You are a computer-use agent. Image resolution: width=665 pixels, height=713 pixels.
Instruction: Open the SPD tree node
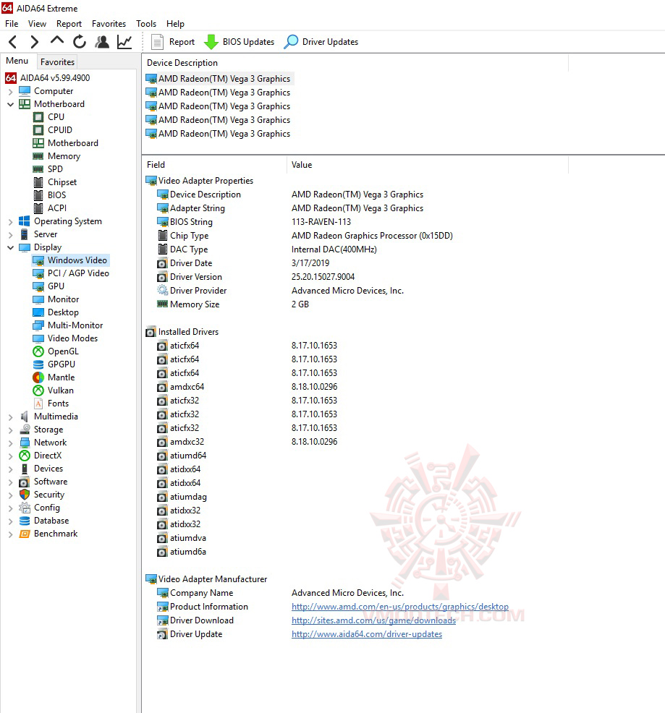(48, 169)
